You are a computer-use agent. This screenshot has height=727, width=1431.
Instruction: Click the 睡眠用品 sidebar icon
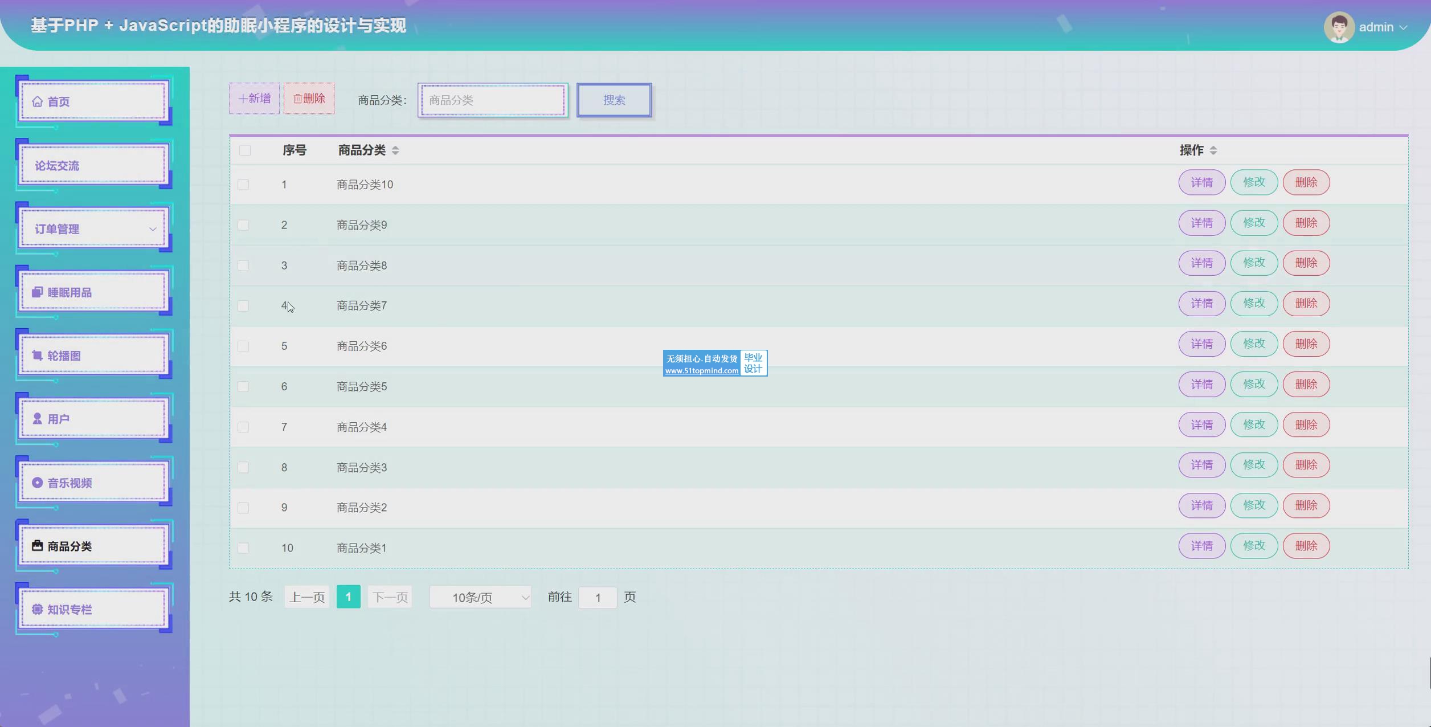(x=37, y=292)
